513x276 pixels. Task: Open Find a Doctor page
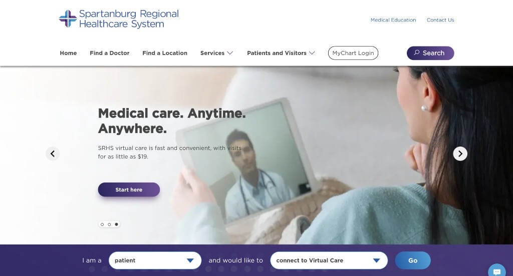110,53
